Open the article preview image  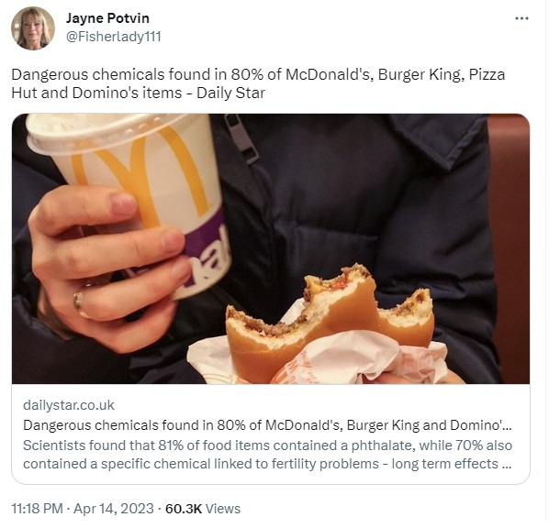[x=271, y=248]
